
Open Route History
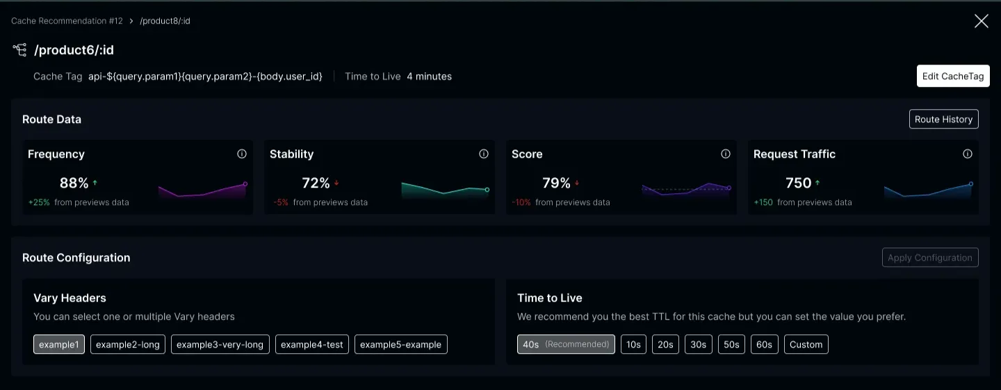tap(943, 120)
